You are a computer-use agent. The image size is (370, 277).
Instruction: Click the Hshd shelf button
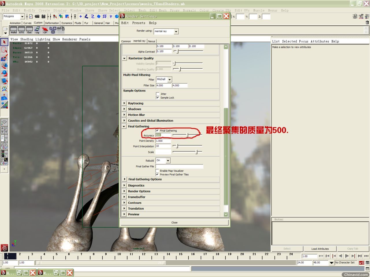tap(14, 30)
